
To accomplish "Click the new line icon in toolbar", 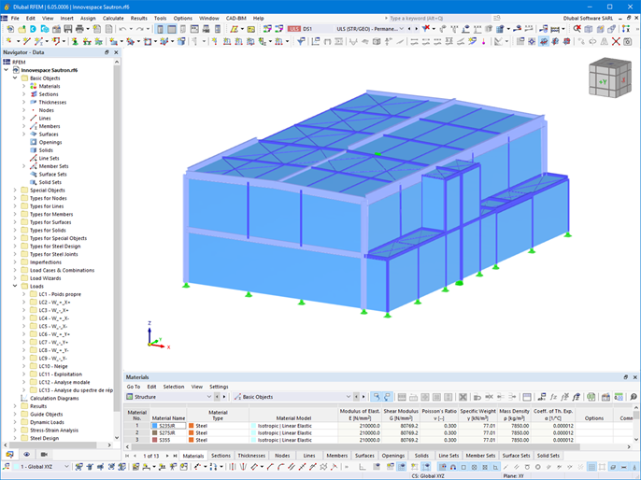I will tap(27, 41).
